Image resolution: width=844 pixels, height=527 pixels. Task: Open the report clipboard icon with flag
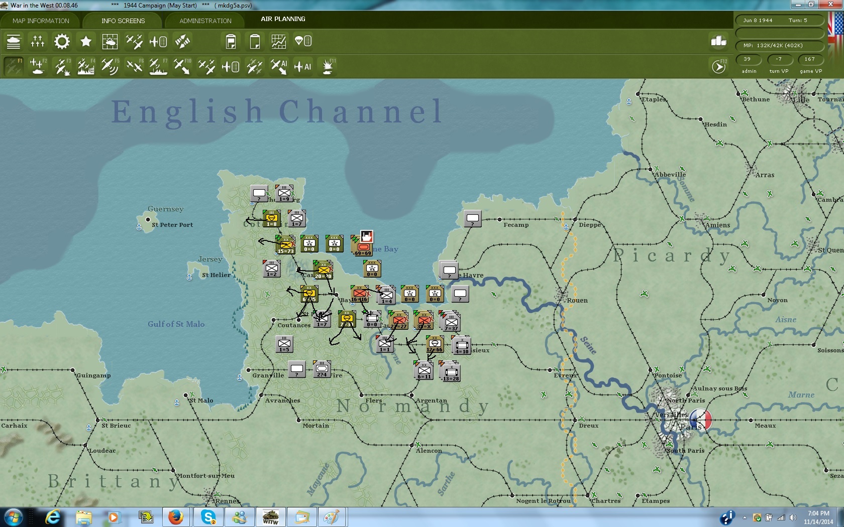(x=231, y=41)
